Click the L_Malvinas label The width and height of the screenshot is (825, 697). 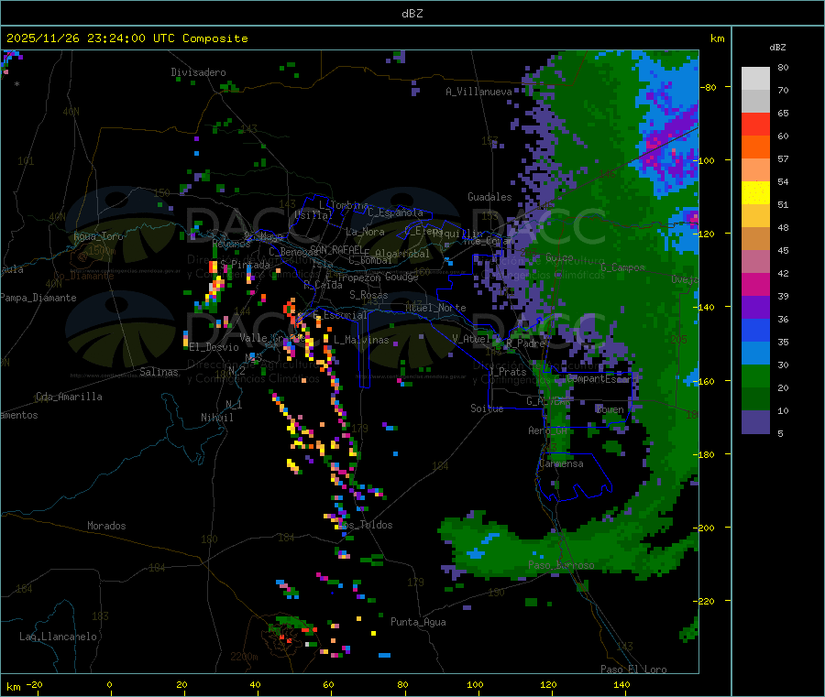[361, 340]
